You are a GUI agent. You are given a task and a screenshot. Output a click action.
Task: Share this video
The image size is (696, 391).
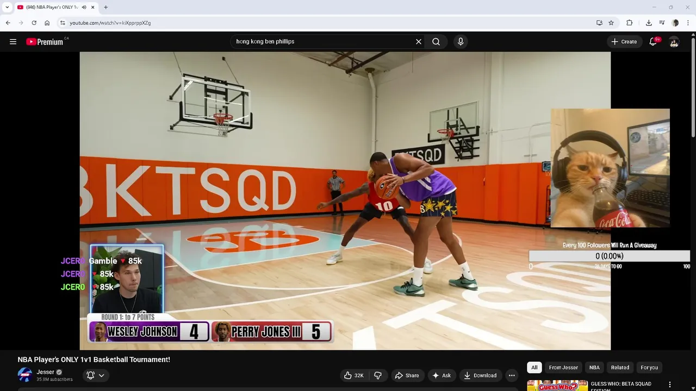pyautogui.click(x=407, y=375)
